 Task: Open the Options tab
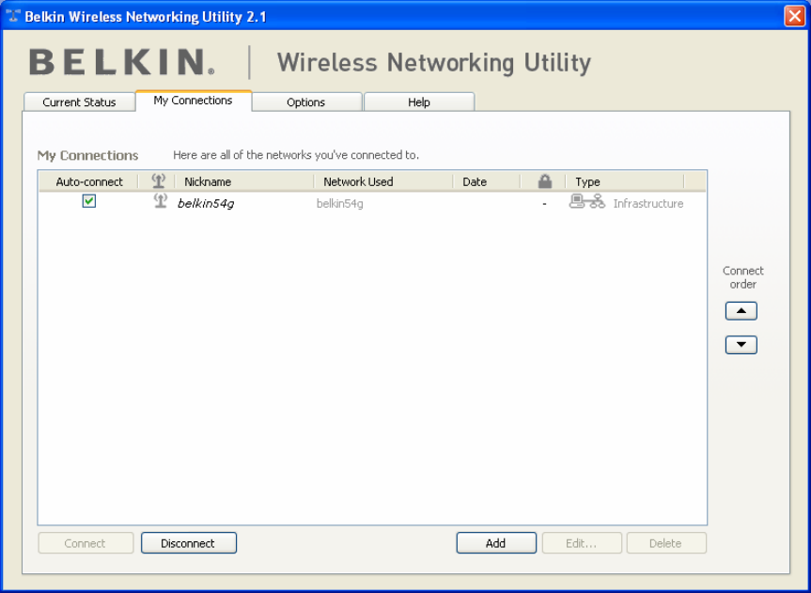pos(305,101)
